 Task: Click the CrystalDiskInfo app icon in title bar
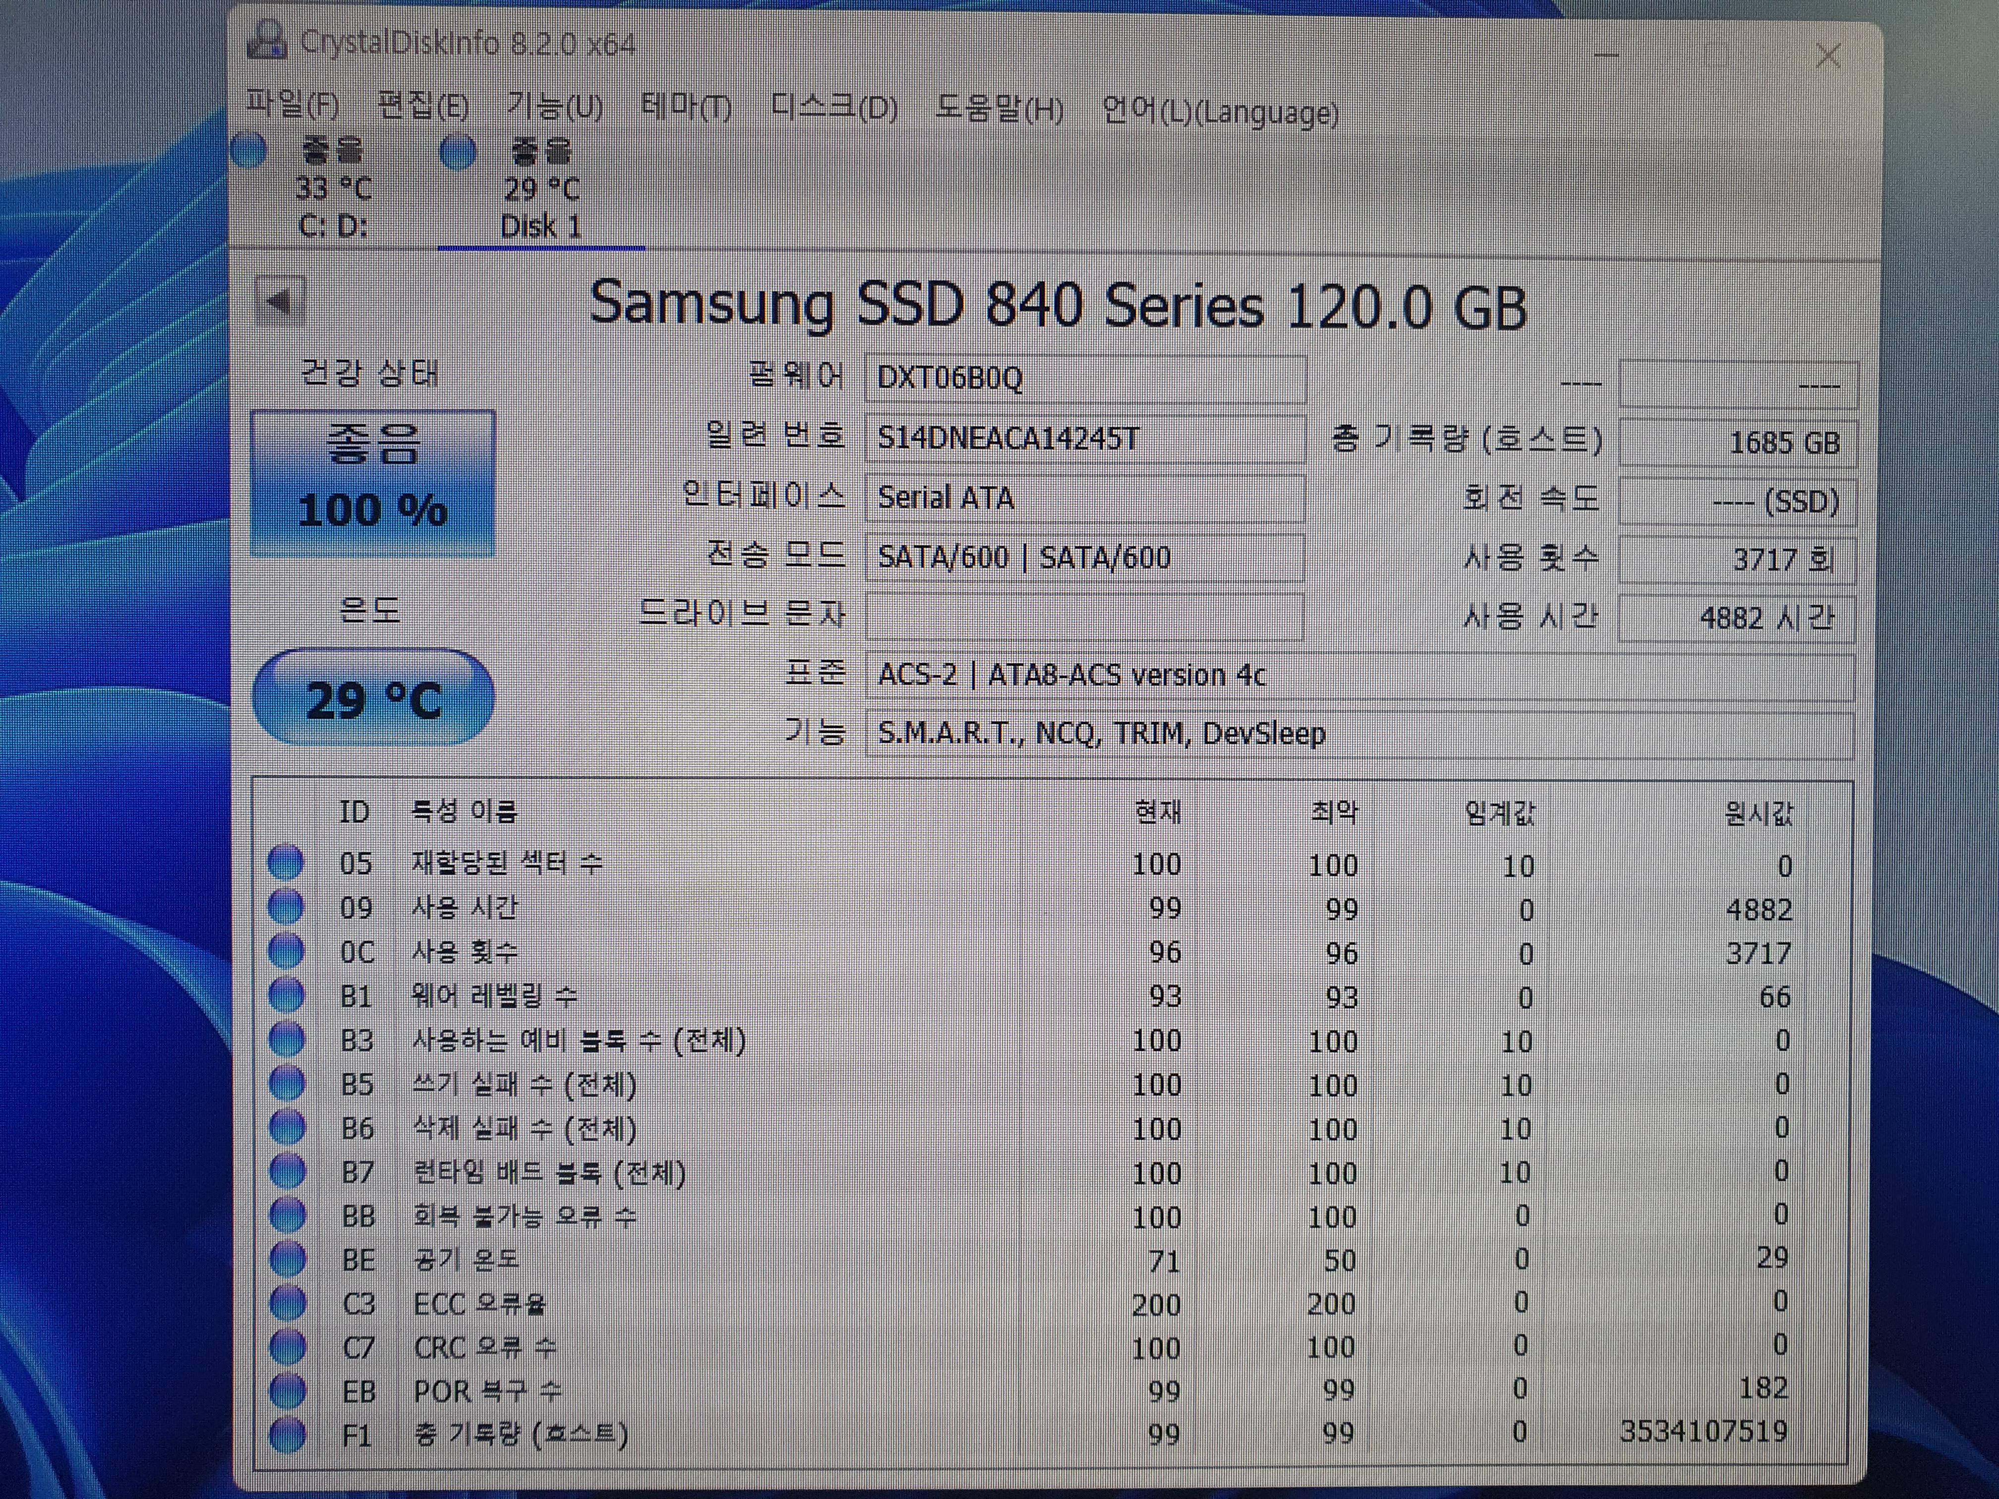[x=267, y=41]
